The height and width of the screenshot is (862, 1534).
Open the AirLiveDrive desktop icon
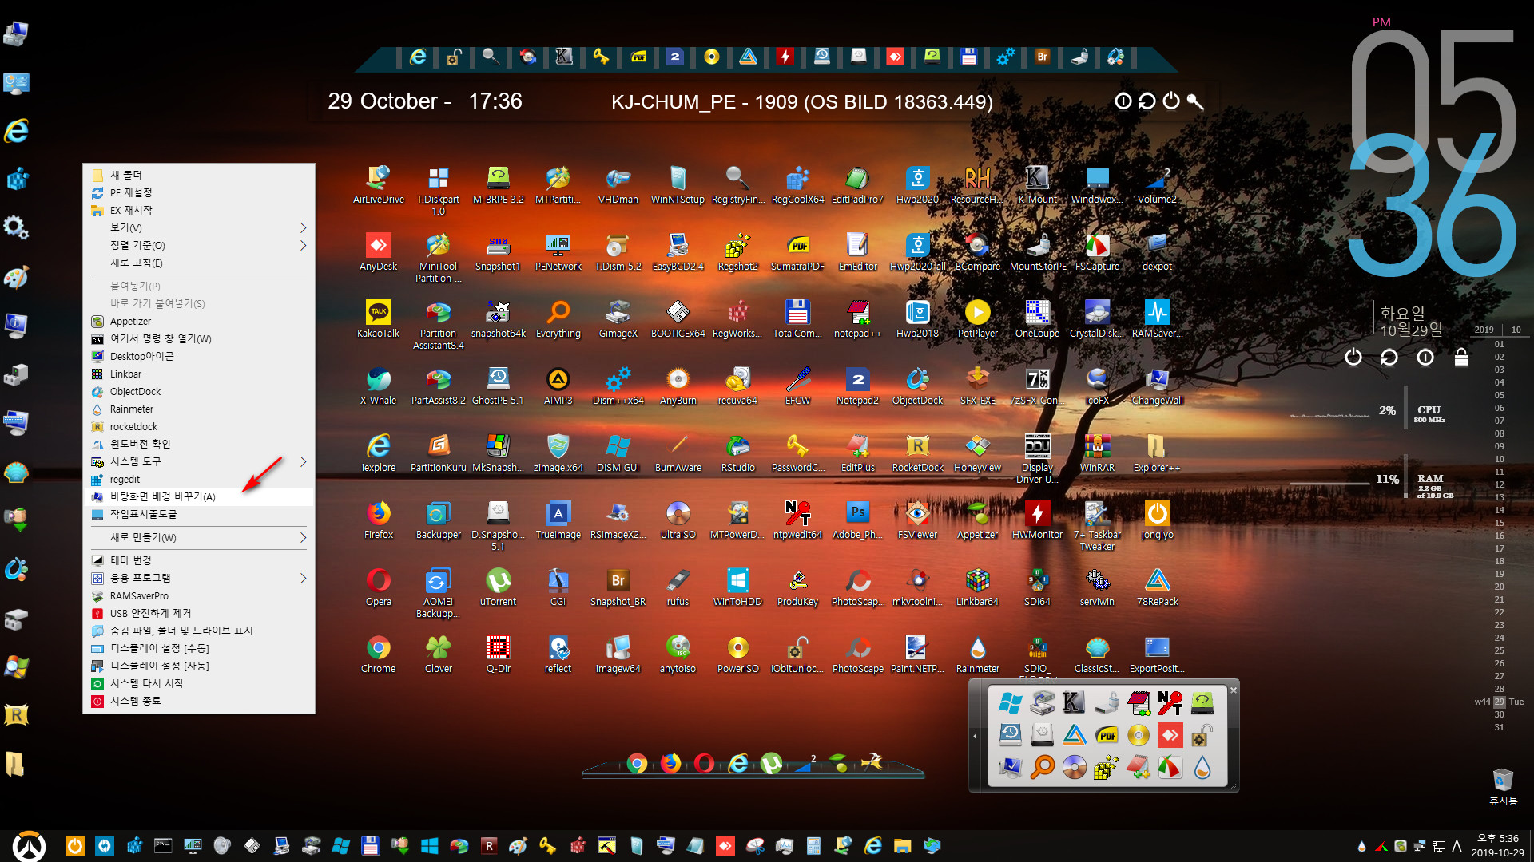pos(378,185)
